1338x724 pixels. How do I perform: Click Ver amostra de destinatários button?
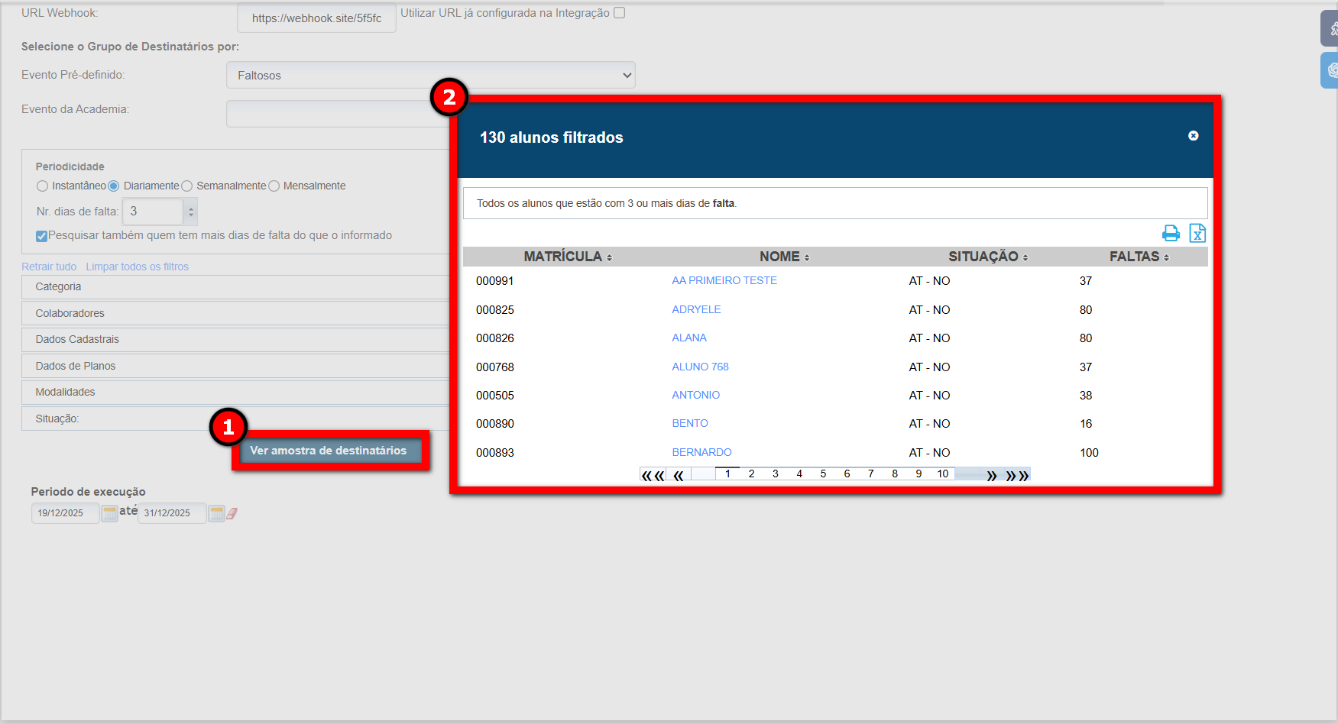tap(329, 451)
